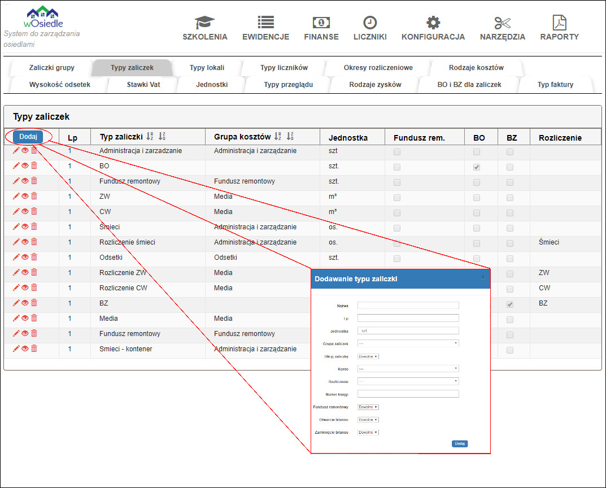Click the wOsiedle logo
Viewport: 606px width, 488px height.
(43, 17)
